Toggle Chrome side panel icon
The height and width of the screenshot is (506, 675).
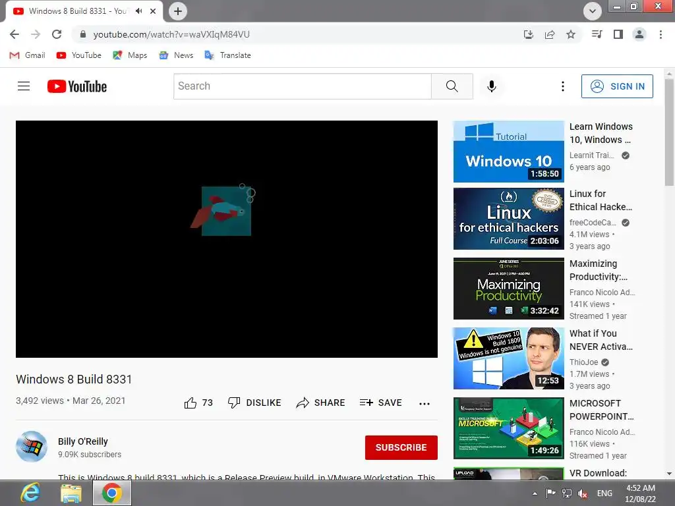coord(618,34)
